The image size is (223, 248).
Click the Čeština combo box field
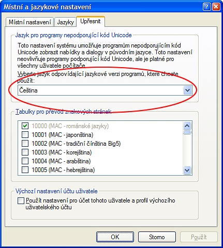(105, 90)
